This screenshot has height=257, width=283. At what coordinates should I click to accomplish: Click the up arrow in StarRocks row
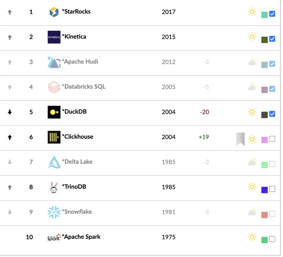tap(10, 12)
